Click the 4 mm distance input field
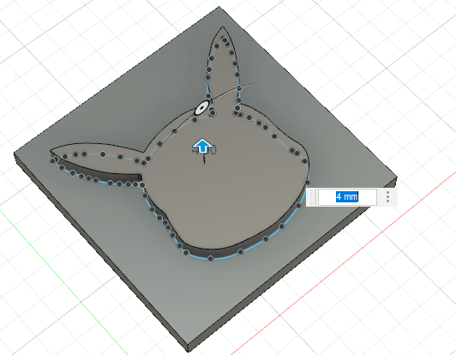This screenshot has height=355, width=456. [x=347, y=197]
